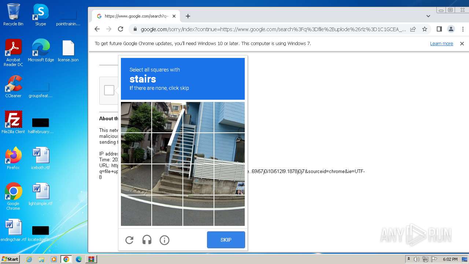Open media player from taskbar
Screen dimensions: 469x264
54,259
